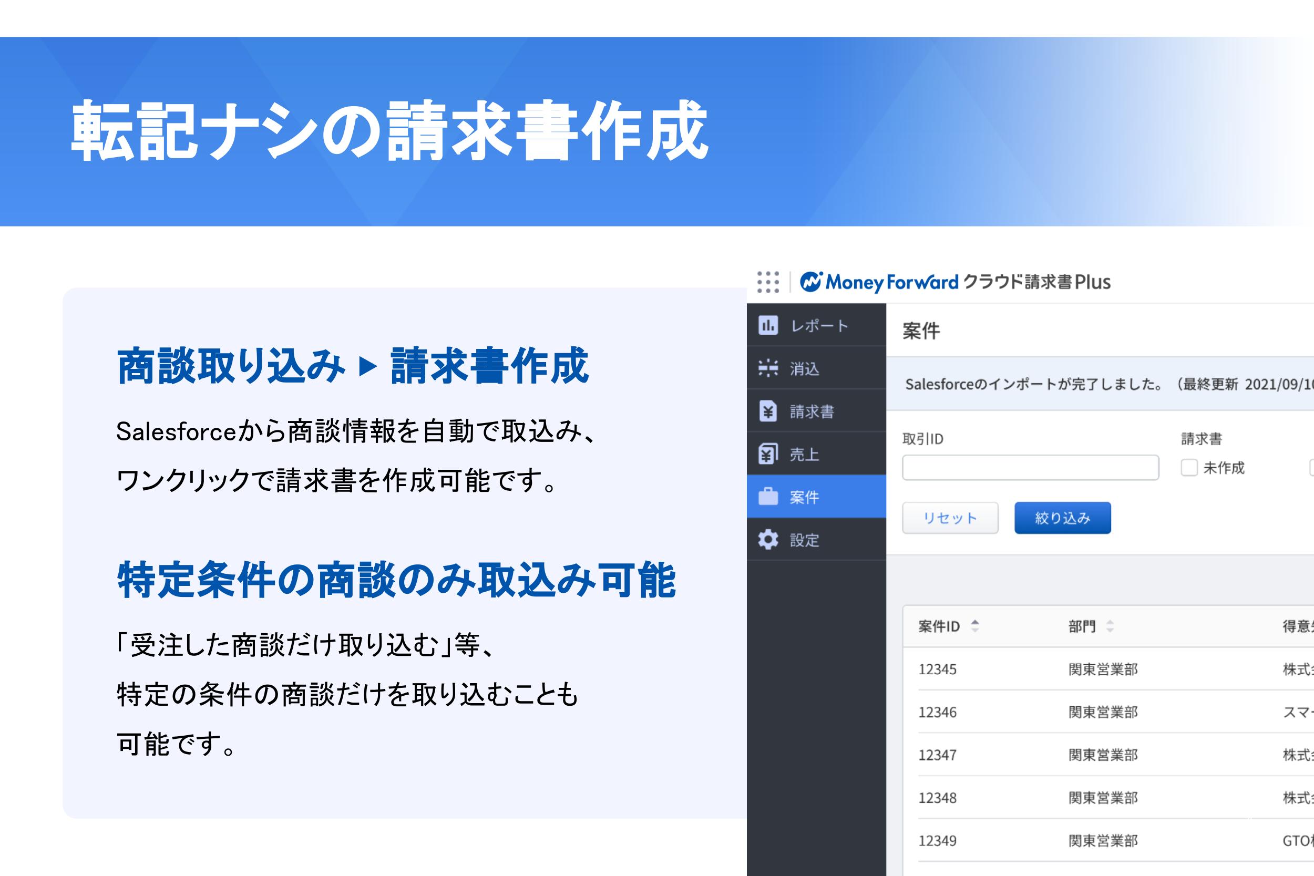This screenshot has width=1314, height=876.
Task: Open 案件 12349 row
Action: [938, 841]
